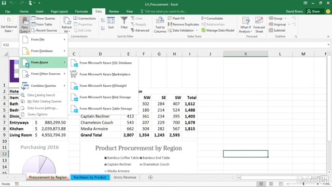Viewport: 332px width, 187px height.
Task: Switch to Page Layout view in status bar
Action: pyautogui.click(x=271, y=184)
